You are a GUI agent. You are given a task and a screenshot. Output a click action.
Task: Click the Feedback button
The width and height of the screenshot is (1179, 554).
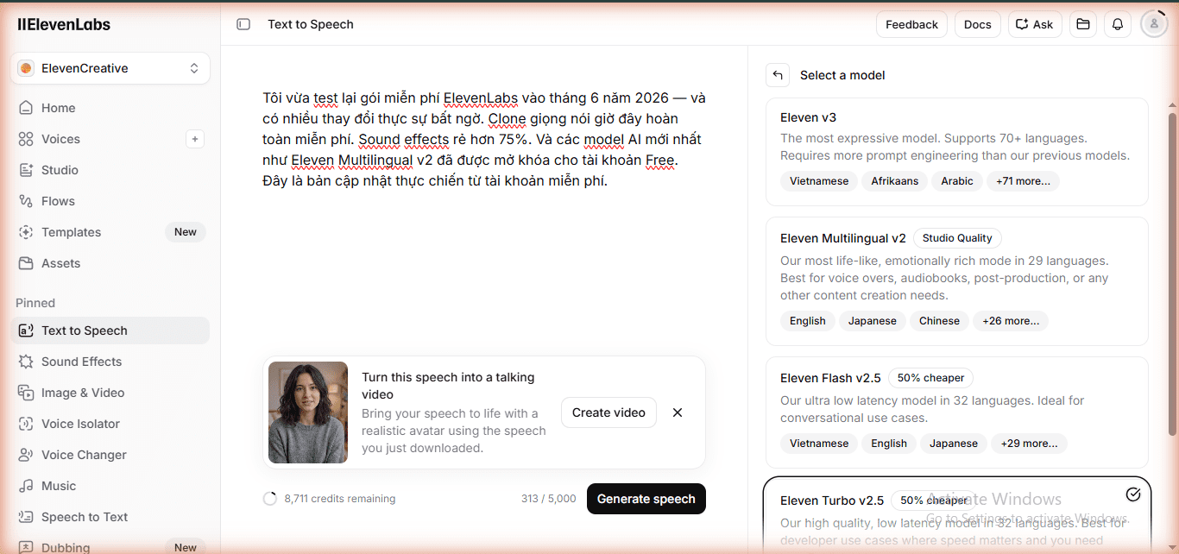point(911,24)
